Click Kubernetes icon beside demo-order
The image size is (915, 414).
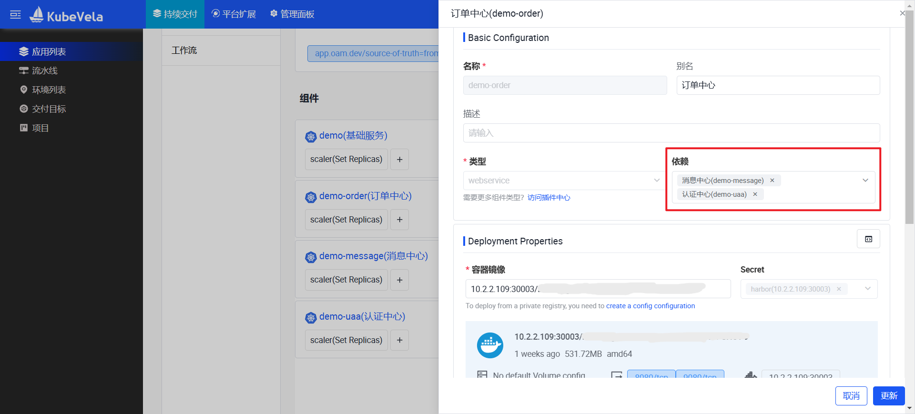pyautogui.click(x=311, y=197)
